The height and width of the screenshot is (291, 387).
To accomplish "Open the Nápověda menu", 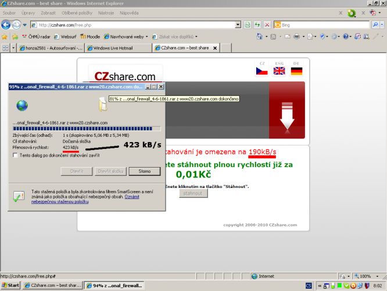I will click(129, 13).
